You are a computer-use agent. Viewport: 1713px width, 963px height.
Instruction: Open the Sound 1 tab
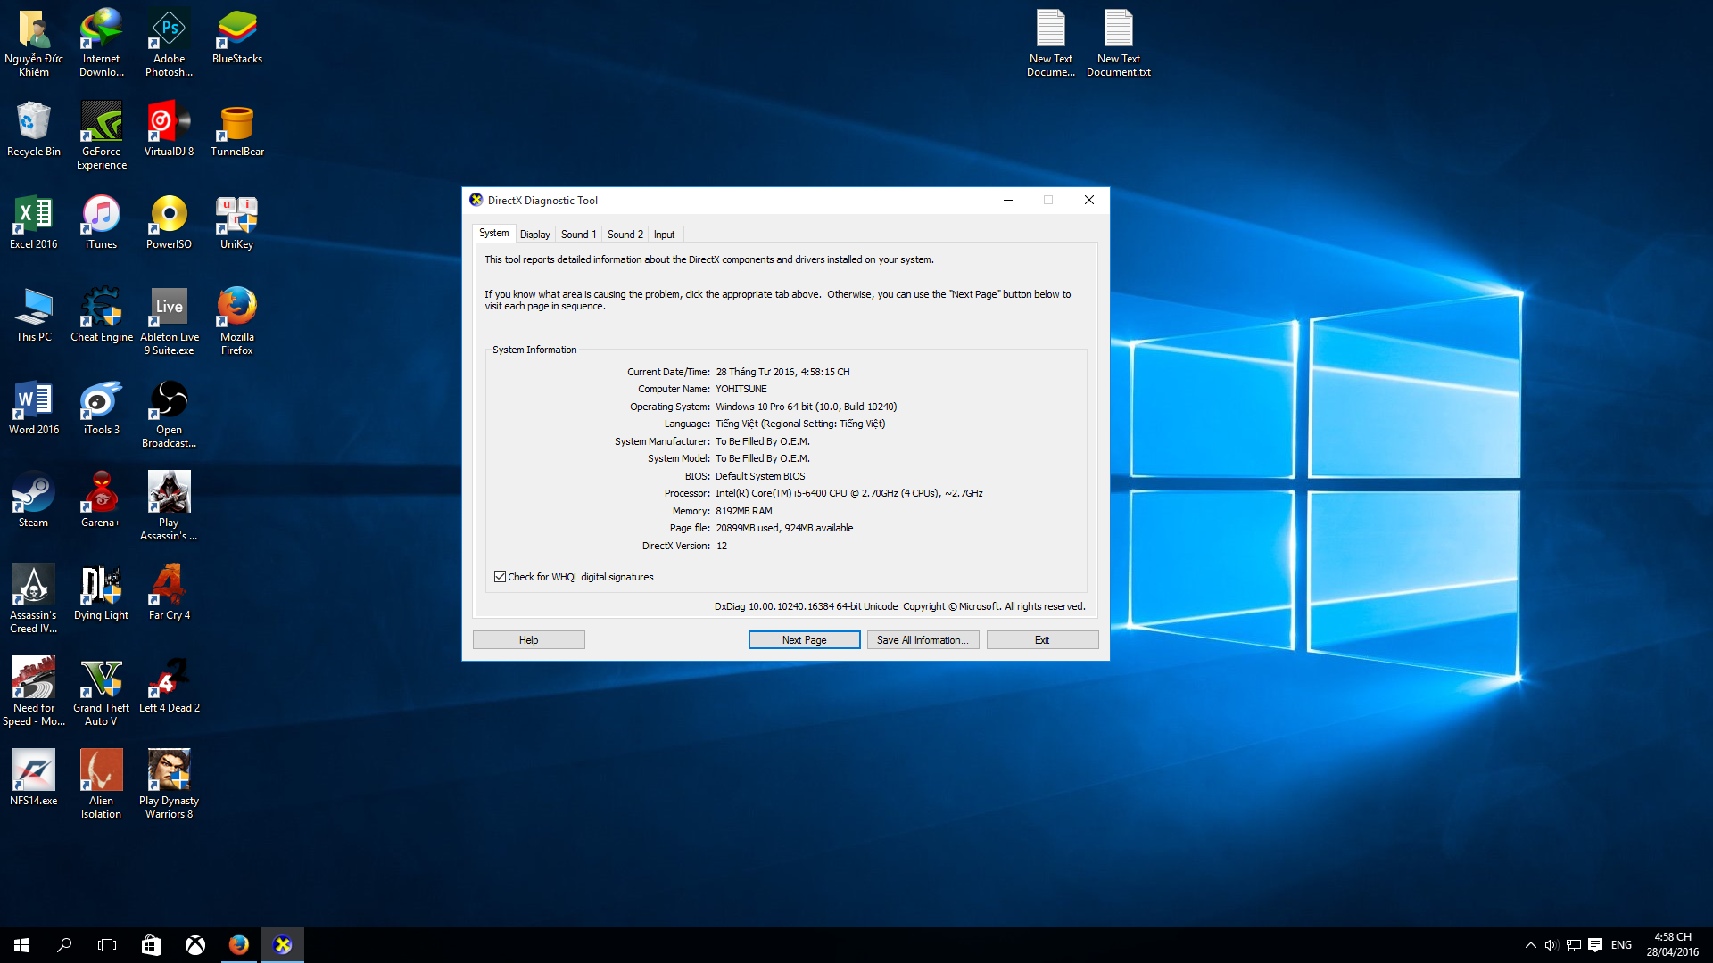pos(578,235)
